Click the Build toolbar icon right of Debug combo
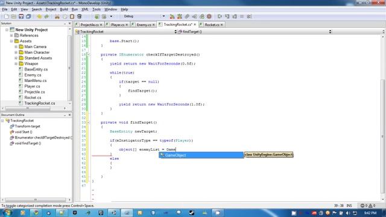386x217 pixels. click(172, 16)
